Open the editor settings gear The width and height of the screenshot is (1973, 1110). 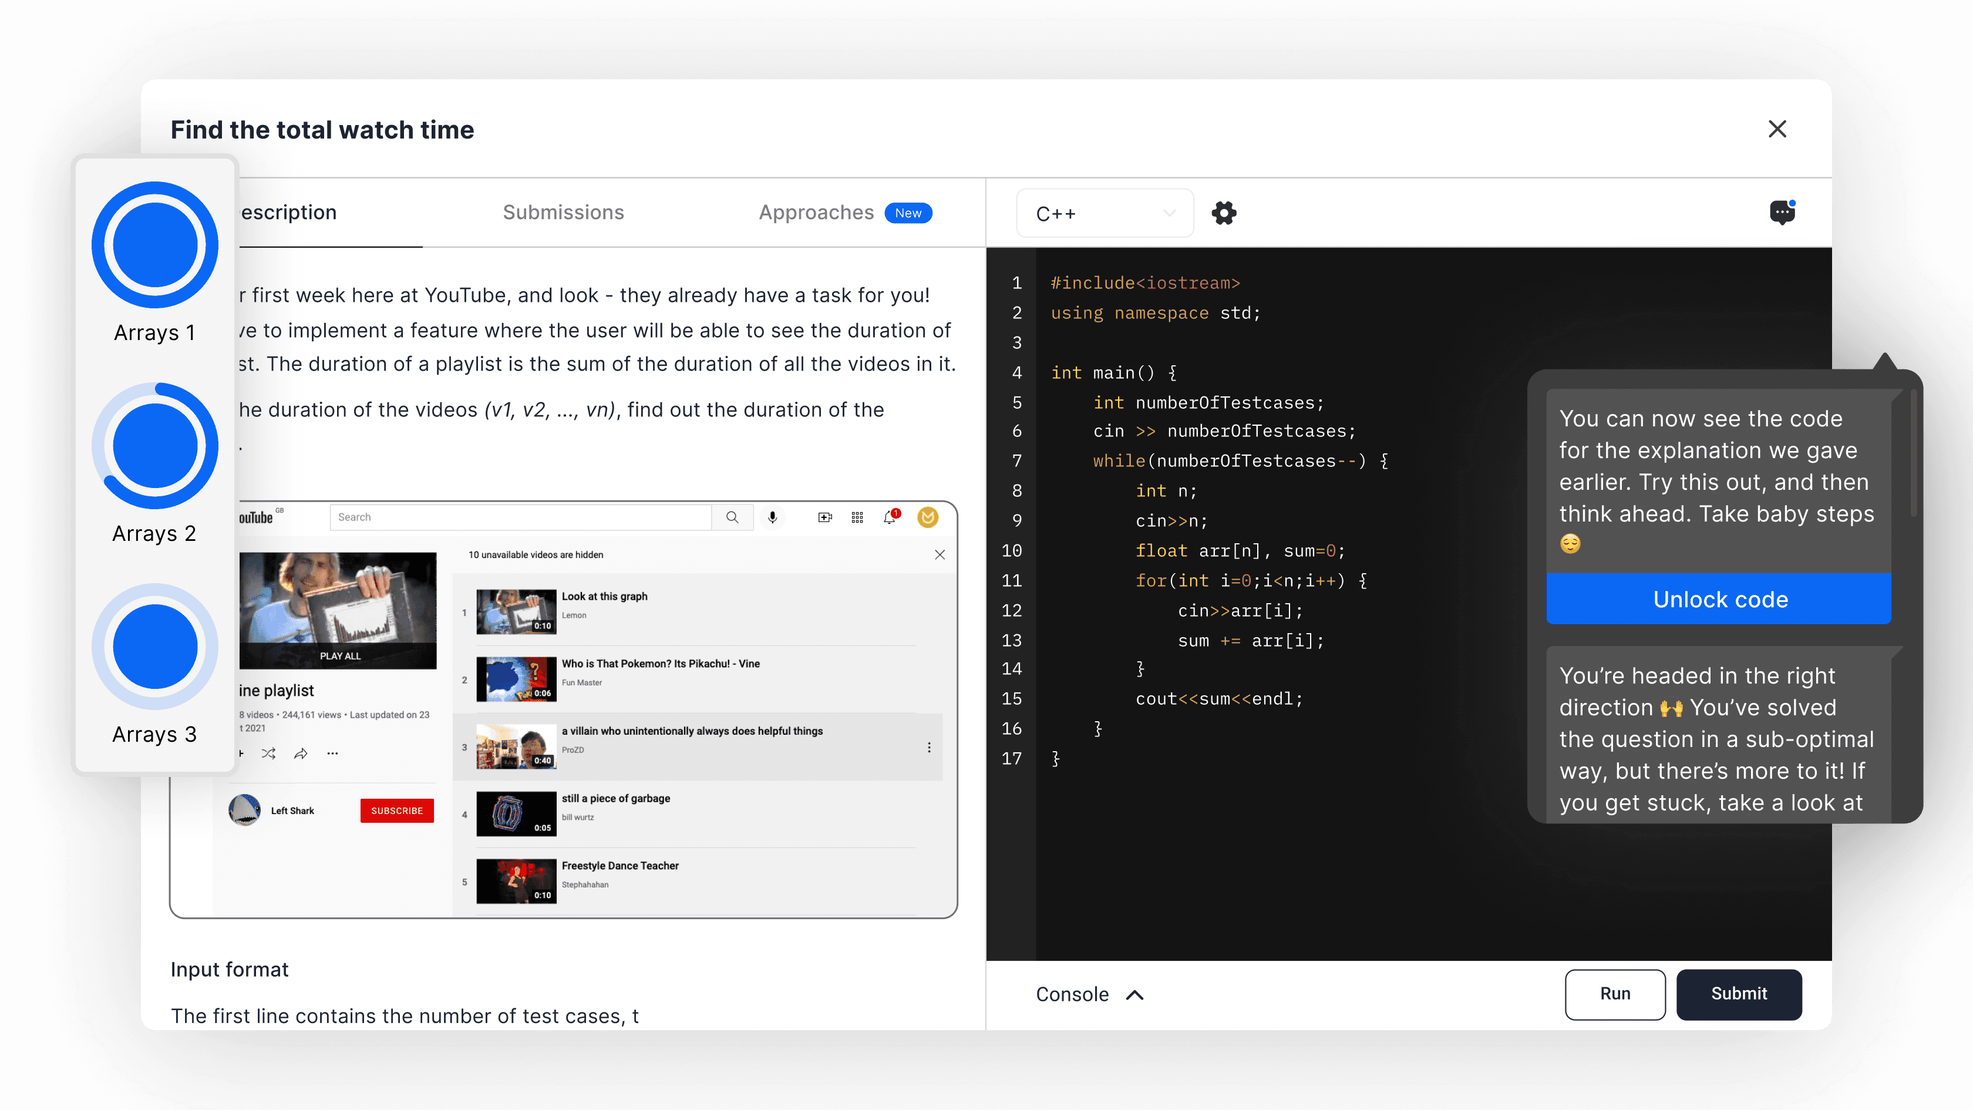[x=1224, y=213]
